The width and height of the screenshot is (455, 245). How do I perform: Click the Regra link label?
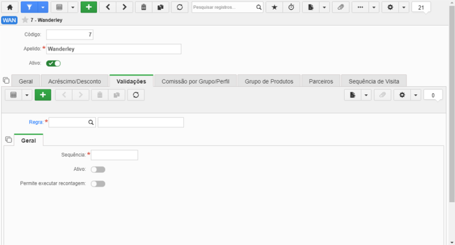point(36,122)
